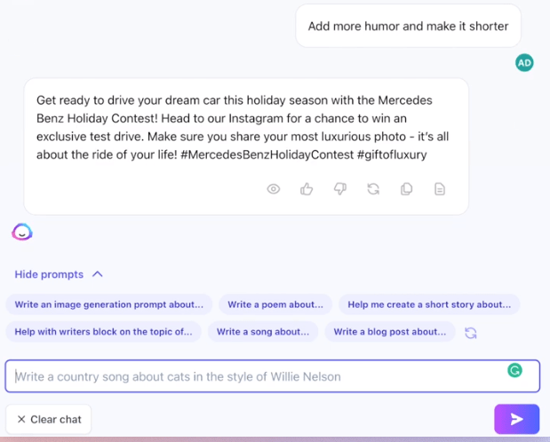Give the response a thumbs down
Screen dimensions: 550x442
(x=340, y=189)
